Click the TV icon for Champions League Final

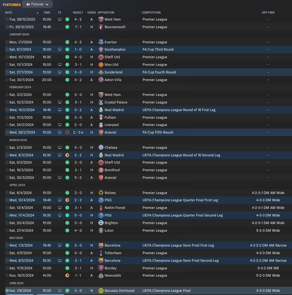click(x=59, y=291)
